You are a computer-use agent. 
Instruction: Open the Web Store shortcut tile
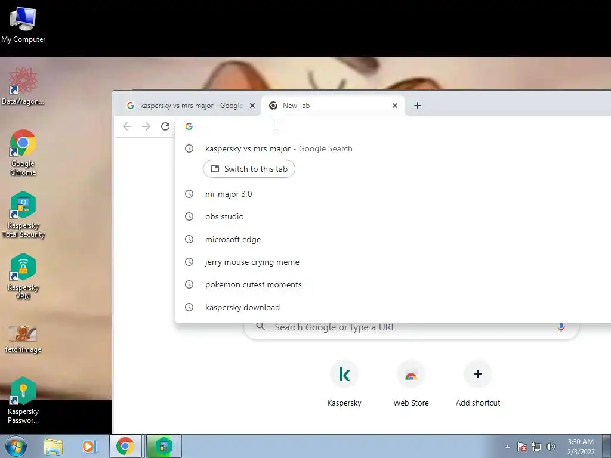pyautogui.click(x=411, y=383)
